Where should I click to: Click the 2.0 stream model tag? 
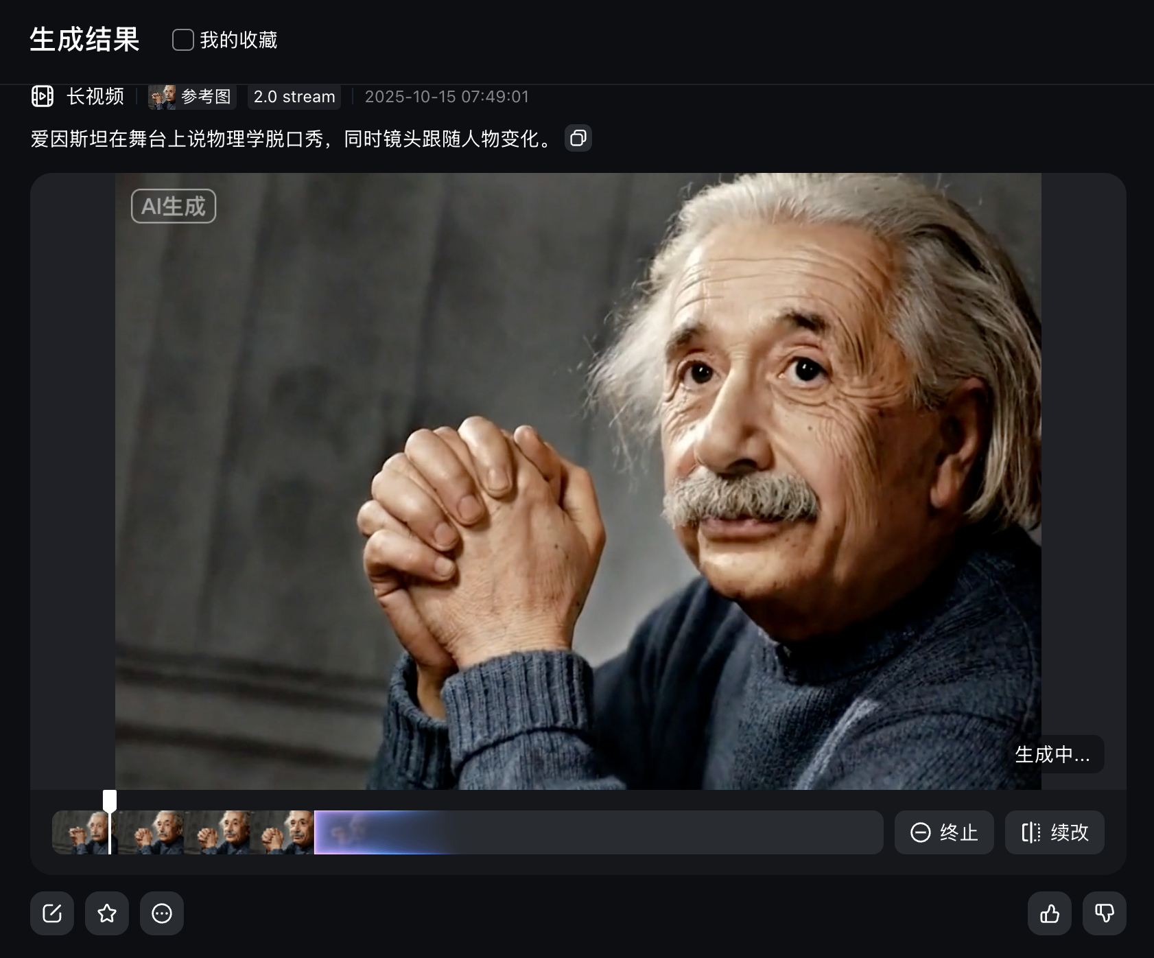294,97
